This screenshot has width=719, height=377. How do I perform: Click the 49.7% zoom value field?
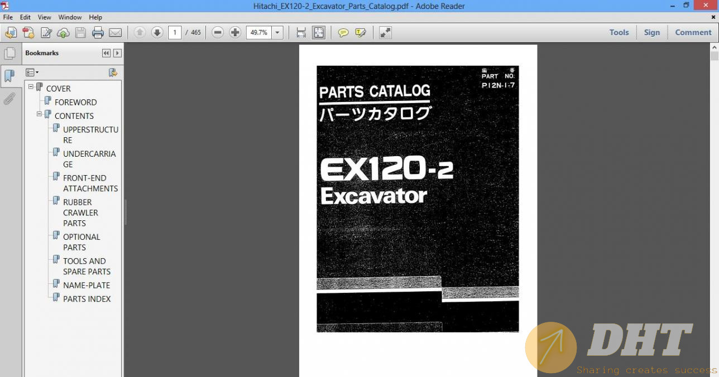coord(259,33)
